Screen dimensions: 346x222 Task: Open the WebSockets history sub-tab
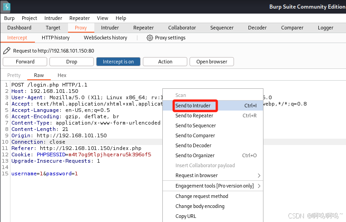[x=106, y=38]
